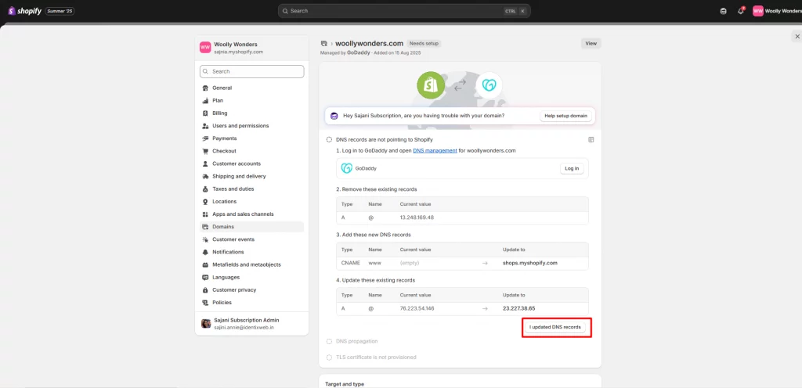Click the woollywonders.com page title
Image resolution: width=802 pixels, height=388 pixels.
click(370, 43)
